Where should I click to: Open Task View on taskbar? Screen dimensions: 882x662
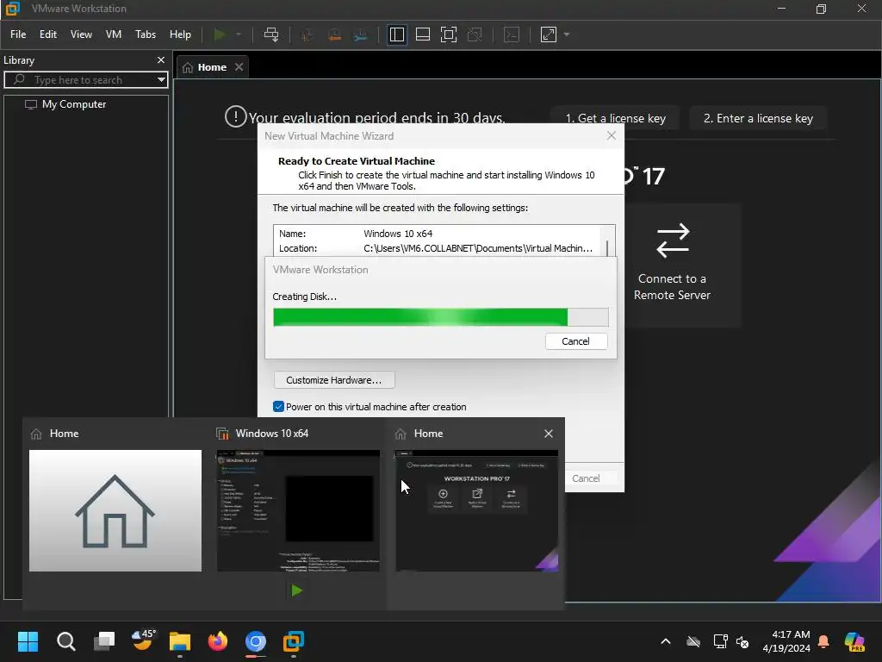click(104, 641)
